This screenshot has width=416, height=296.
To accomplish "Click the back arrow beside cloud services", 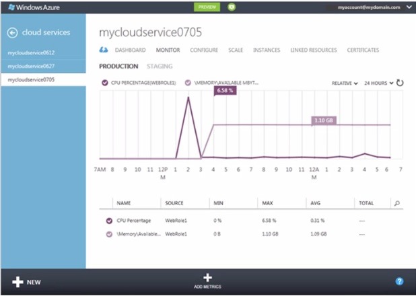I will coord(13,32).
